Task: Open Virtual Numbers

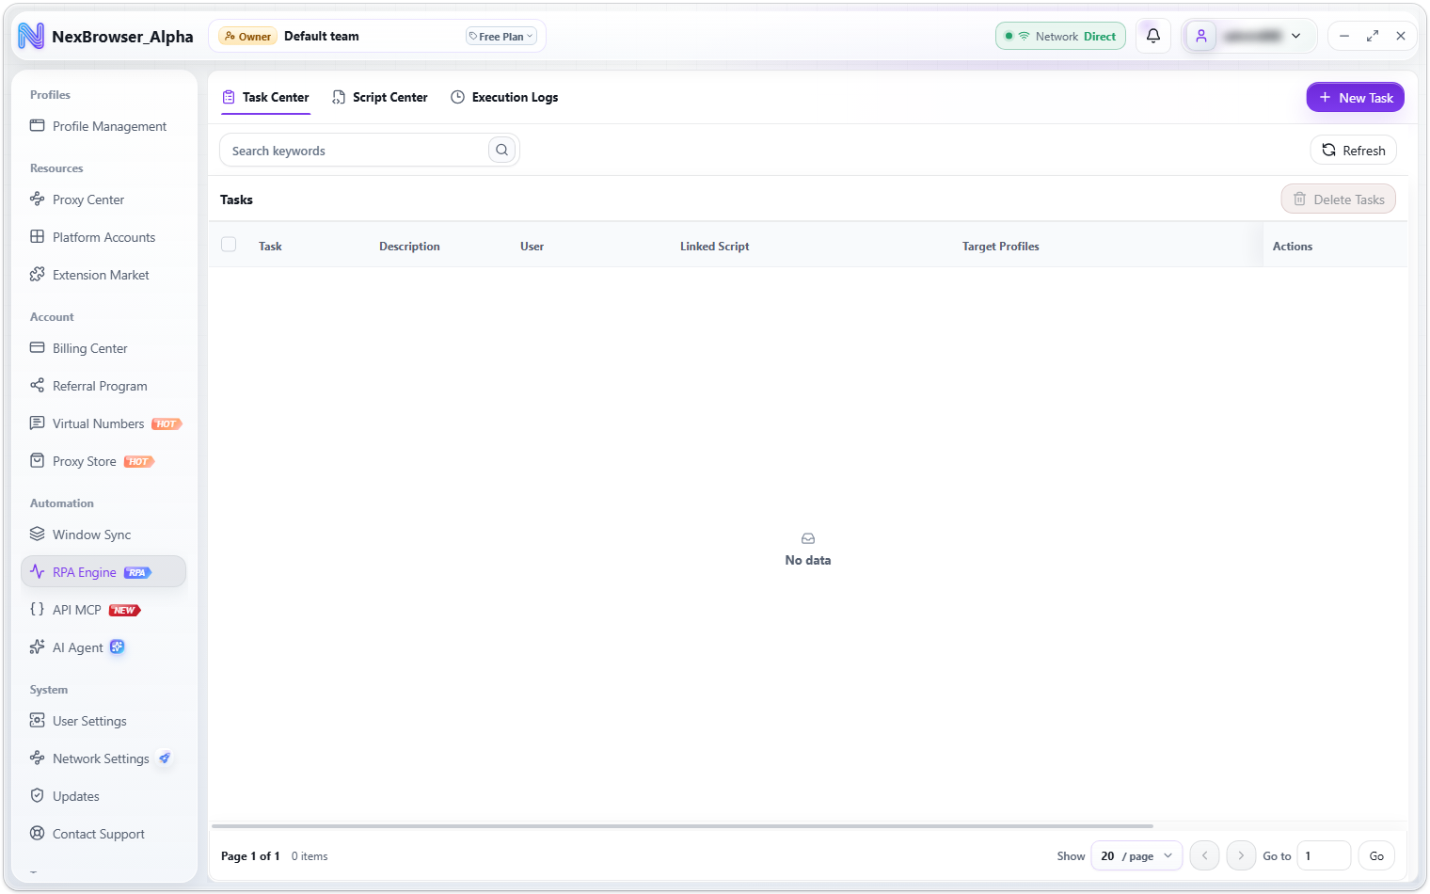Action: tap(103, 423)
